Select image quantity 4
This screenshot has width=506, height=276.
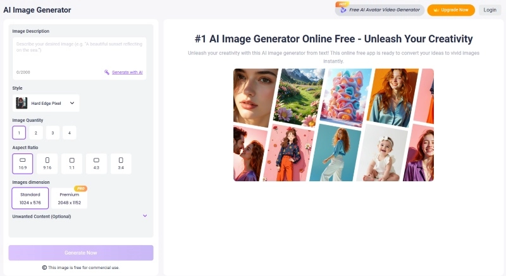(70, 133)
